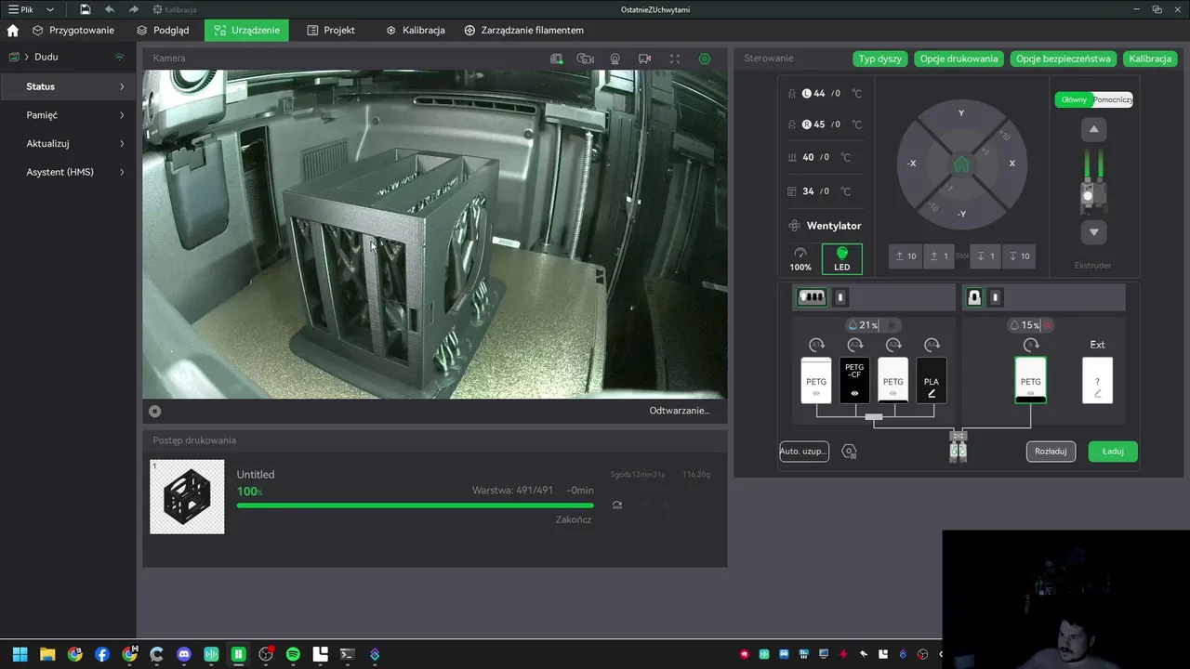Refresh AMS slot A2

tap(855, 345)
